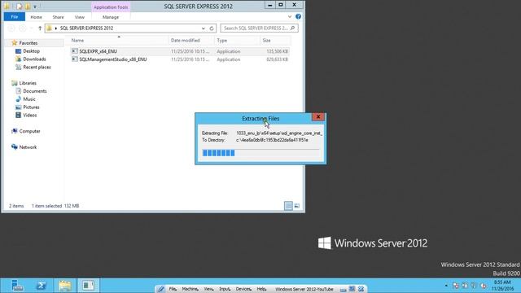Click the VirtualBox toolbar pin icon
Viewport: 521px width, 293px height.
161,289
